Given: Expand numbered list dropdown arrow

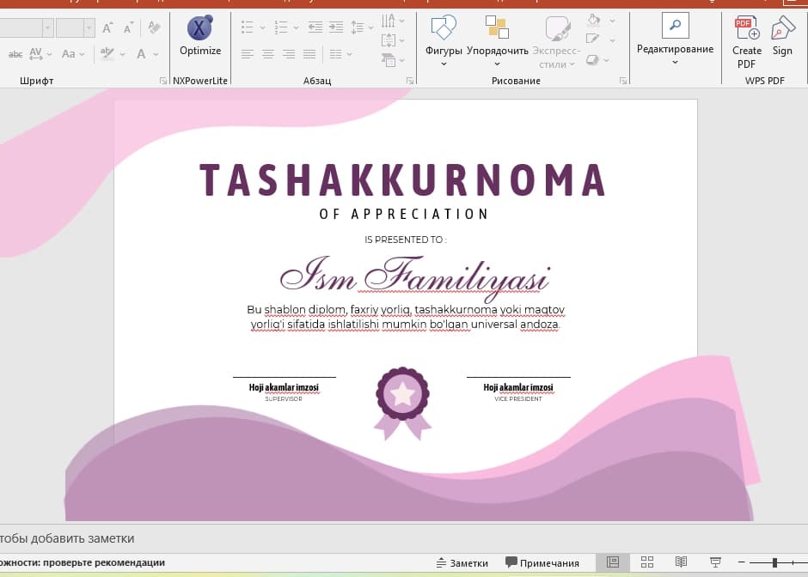Looking at the screenshot, I should (296, 27).
